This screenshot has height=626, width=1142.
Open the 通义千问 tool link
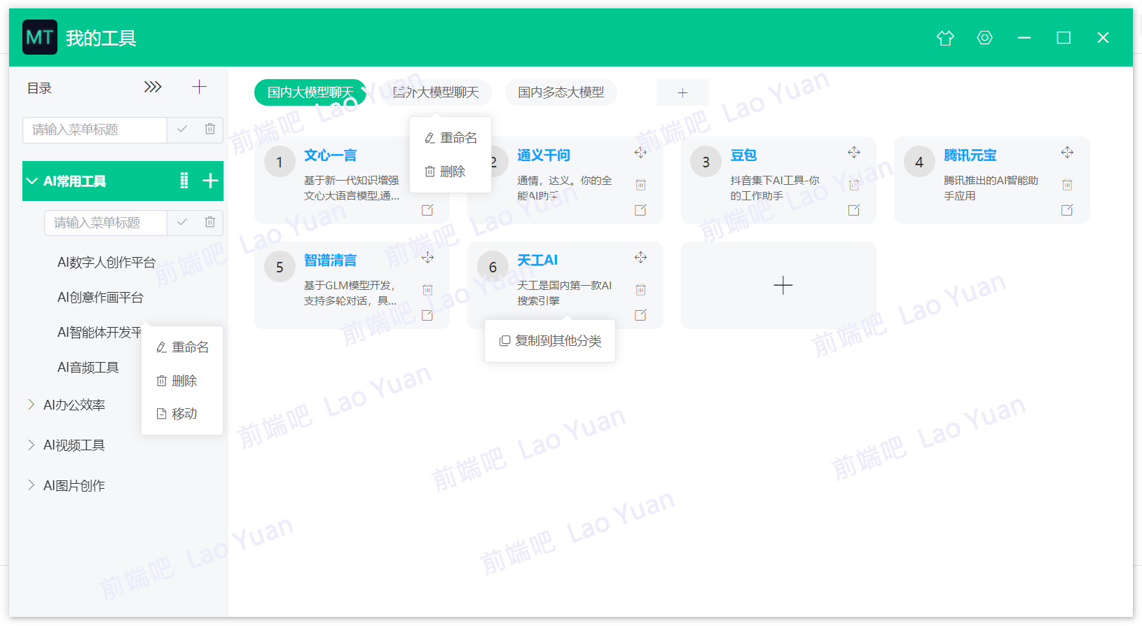[x=544, y=155]
